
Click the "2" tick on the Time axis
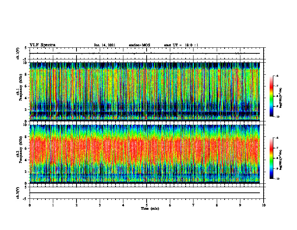point(76,205)
